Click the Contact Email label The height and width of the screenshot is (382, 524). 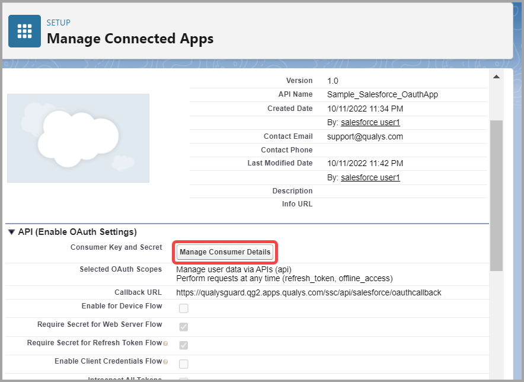pyautogui.click(x=288, y=136)
